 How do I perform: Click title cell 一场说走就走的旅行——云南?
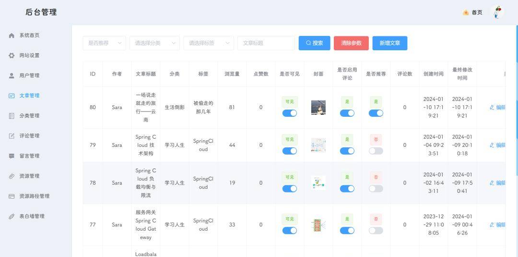[x=146, y=107]
